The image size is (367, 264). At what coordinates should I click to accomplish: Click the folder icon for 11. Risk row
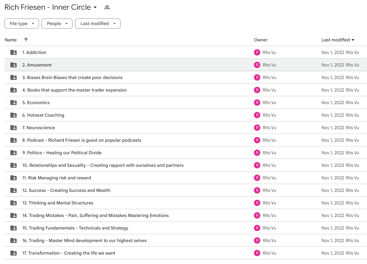pos(13,178)
